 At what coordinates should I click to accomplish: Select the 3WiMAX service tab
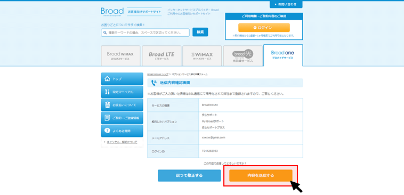point(202,56)
